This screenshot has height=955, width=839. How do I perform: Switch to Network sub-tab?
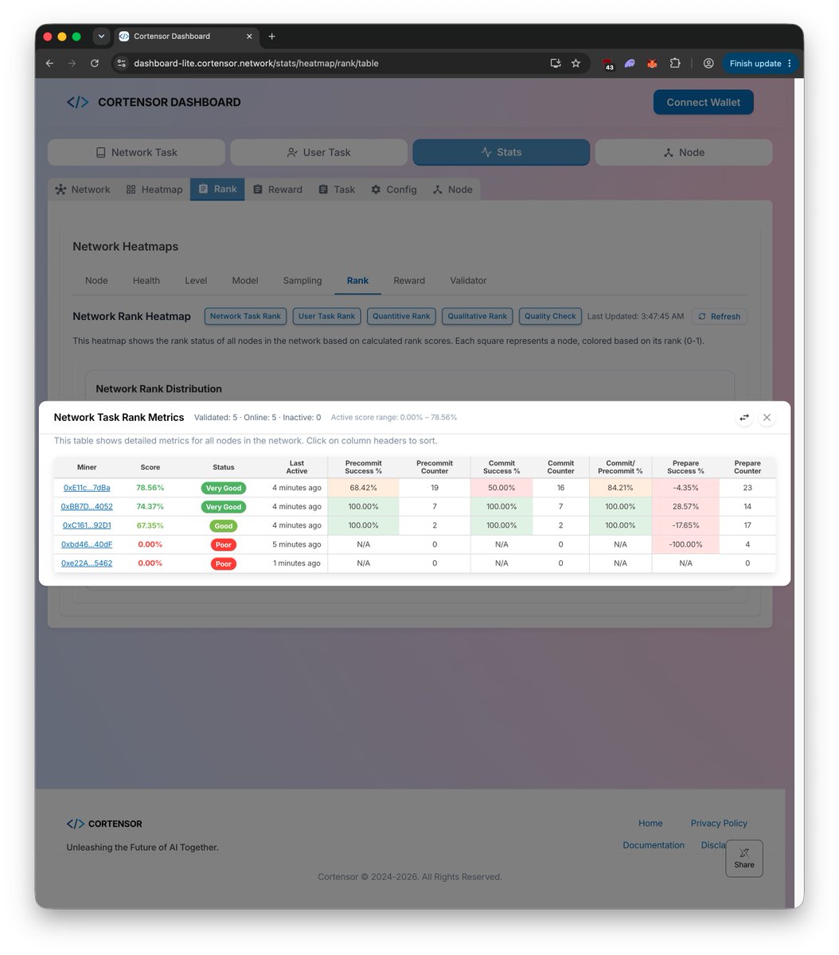tap(83, 189)
